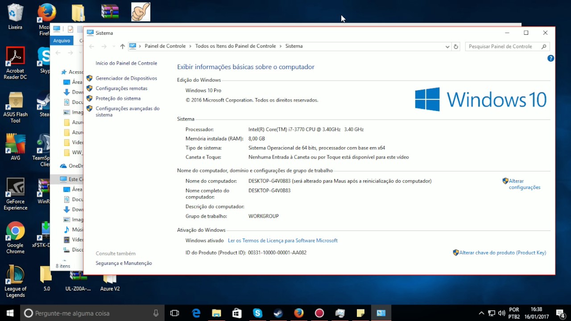The image size is (571, 321).
Task: Show hidden tray icons chevron
Action: point(481,313)
